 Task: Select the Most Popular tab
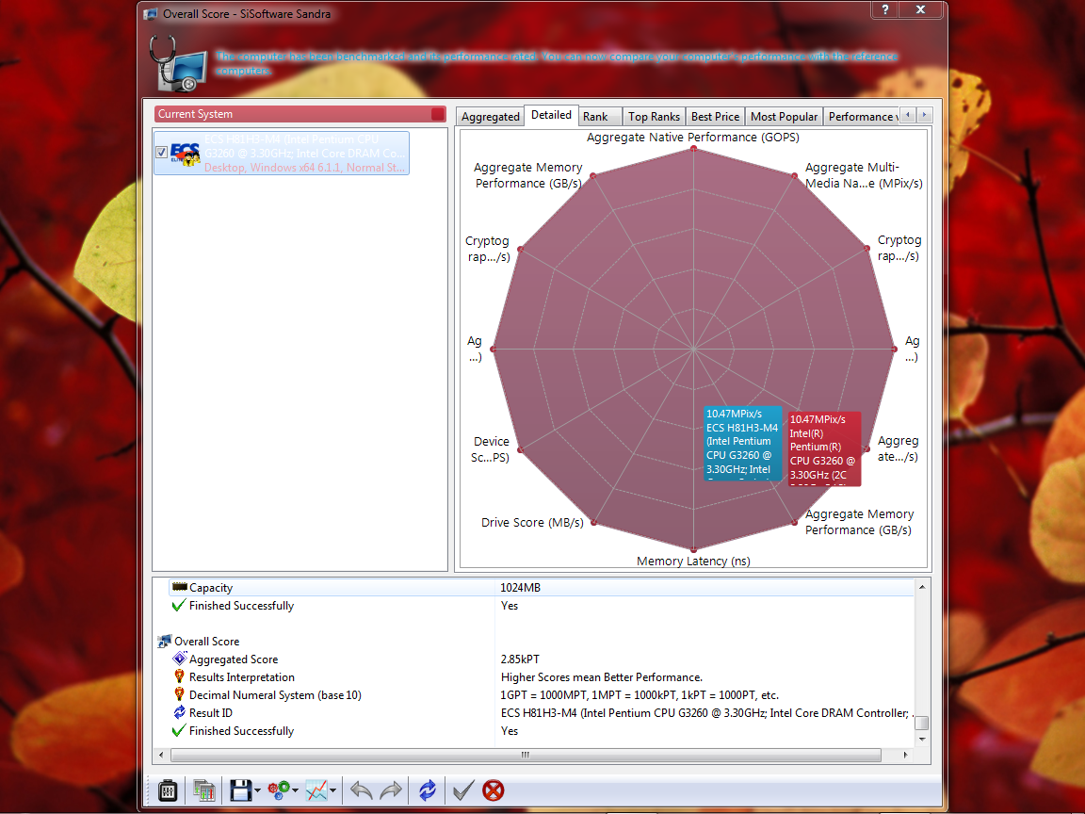click(x=784, y=116)
